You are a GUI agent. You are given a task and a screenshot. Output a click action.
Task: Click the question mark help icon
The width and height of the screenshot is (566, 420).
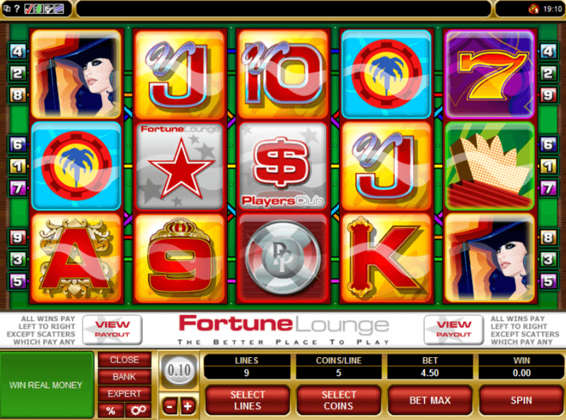[16, 8]
